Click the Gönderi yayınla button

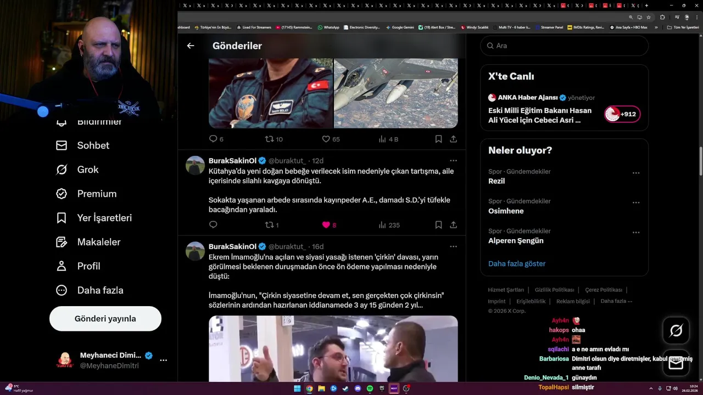click(105, 319)
